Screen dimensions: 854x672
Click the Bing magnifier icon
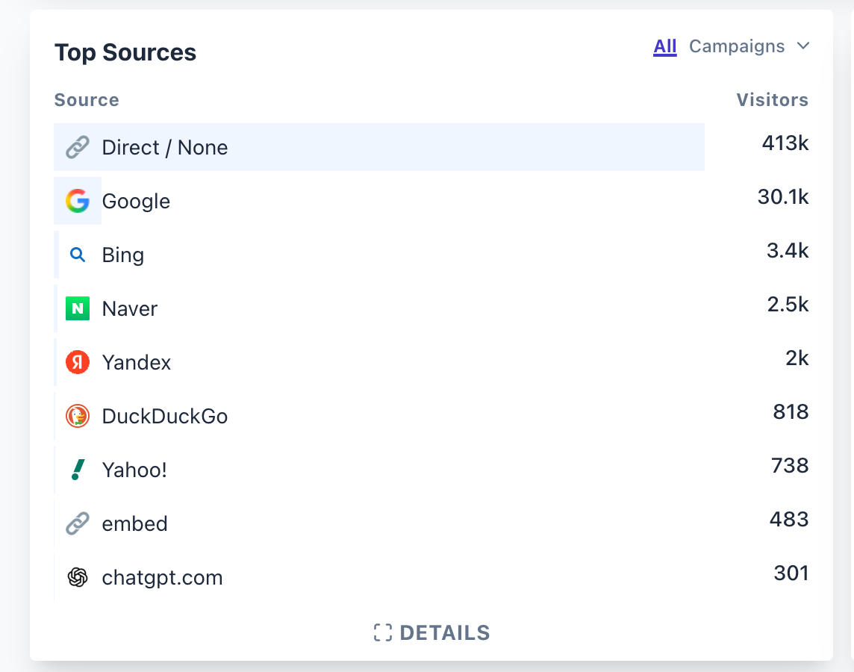pos(78,255)
